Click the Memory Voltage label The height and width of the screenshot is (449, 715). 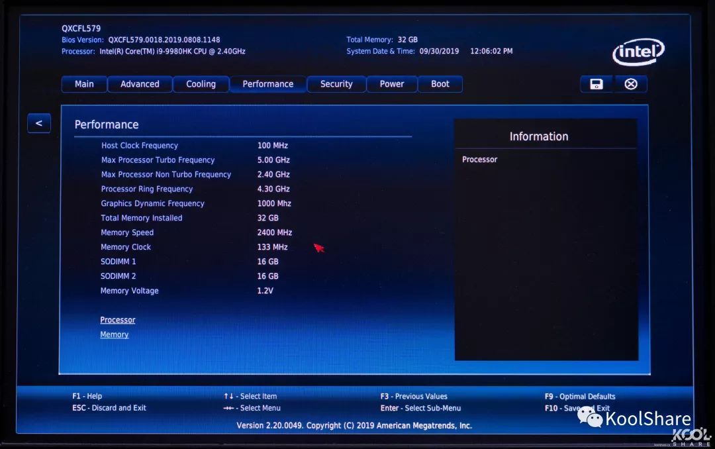[x=130, y=291]
